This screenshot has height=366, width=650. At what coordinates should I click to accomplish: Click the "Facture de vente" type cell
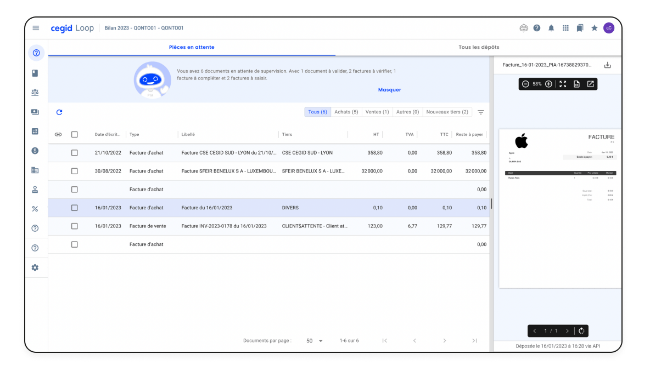point(148,226)
